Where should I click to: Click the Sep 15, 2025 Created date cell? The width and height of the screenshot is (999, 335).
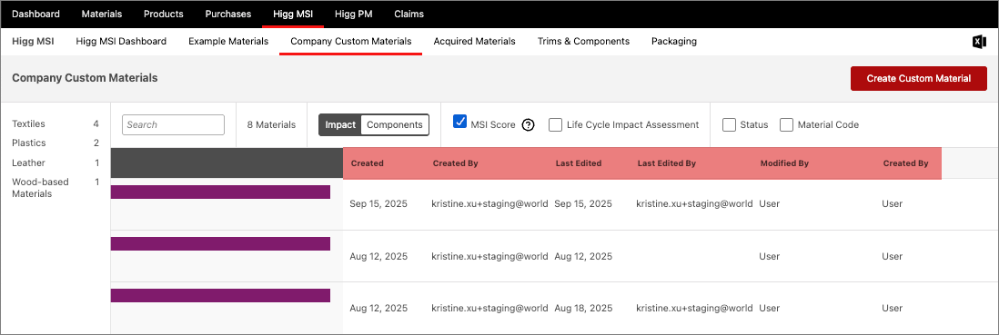point(378,204)
